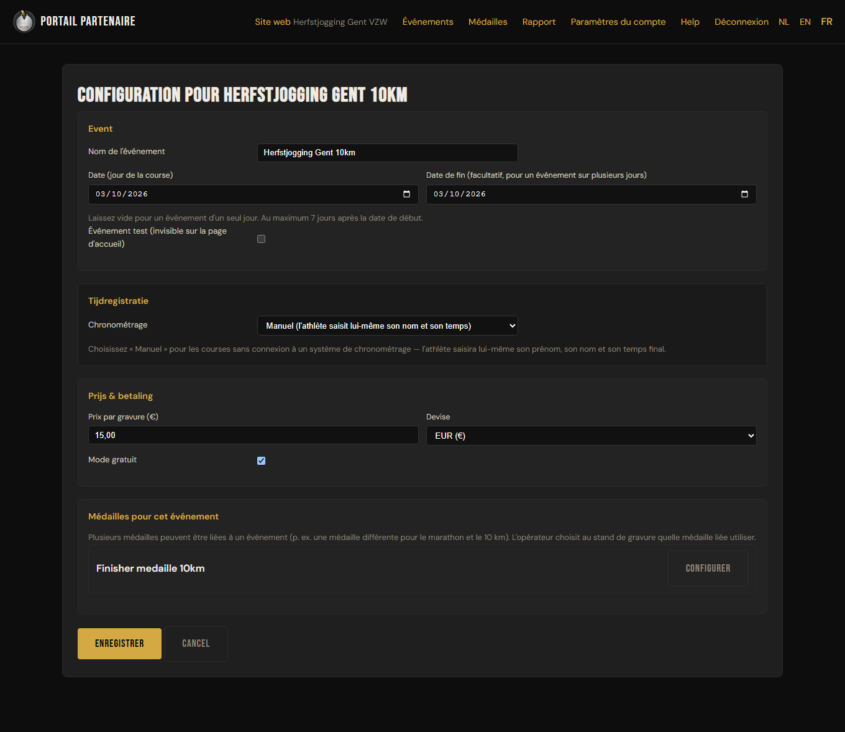Screen dimensions: 845x732
Task: Open the calendar picker for the end date
Action: pos(744,194)
